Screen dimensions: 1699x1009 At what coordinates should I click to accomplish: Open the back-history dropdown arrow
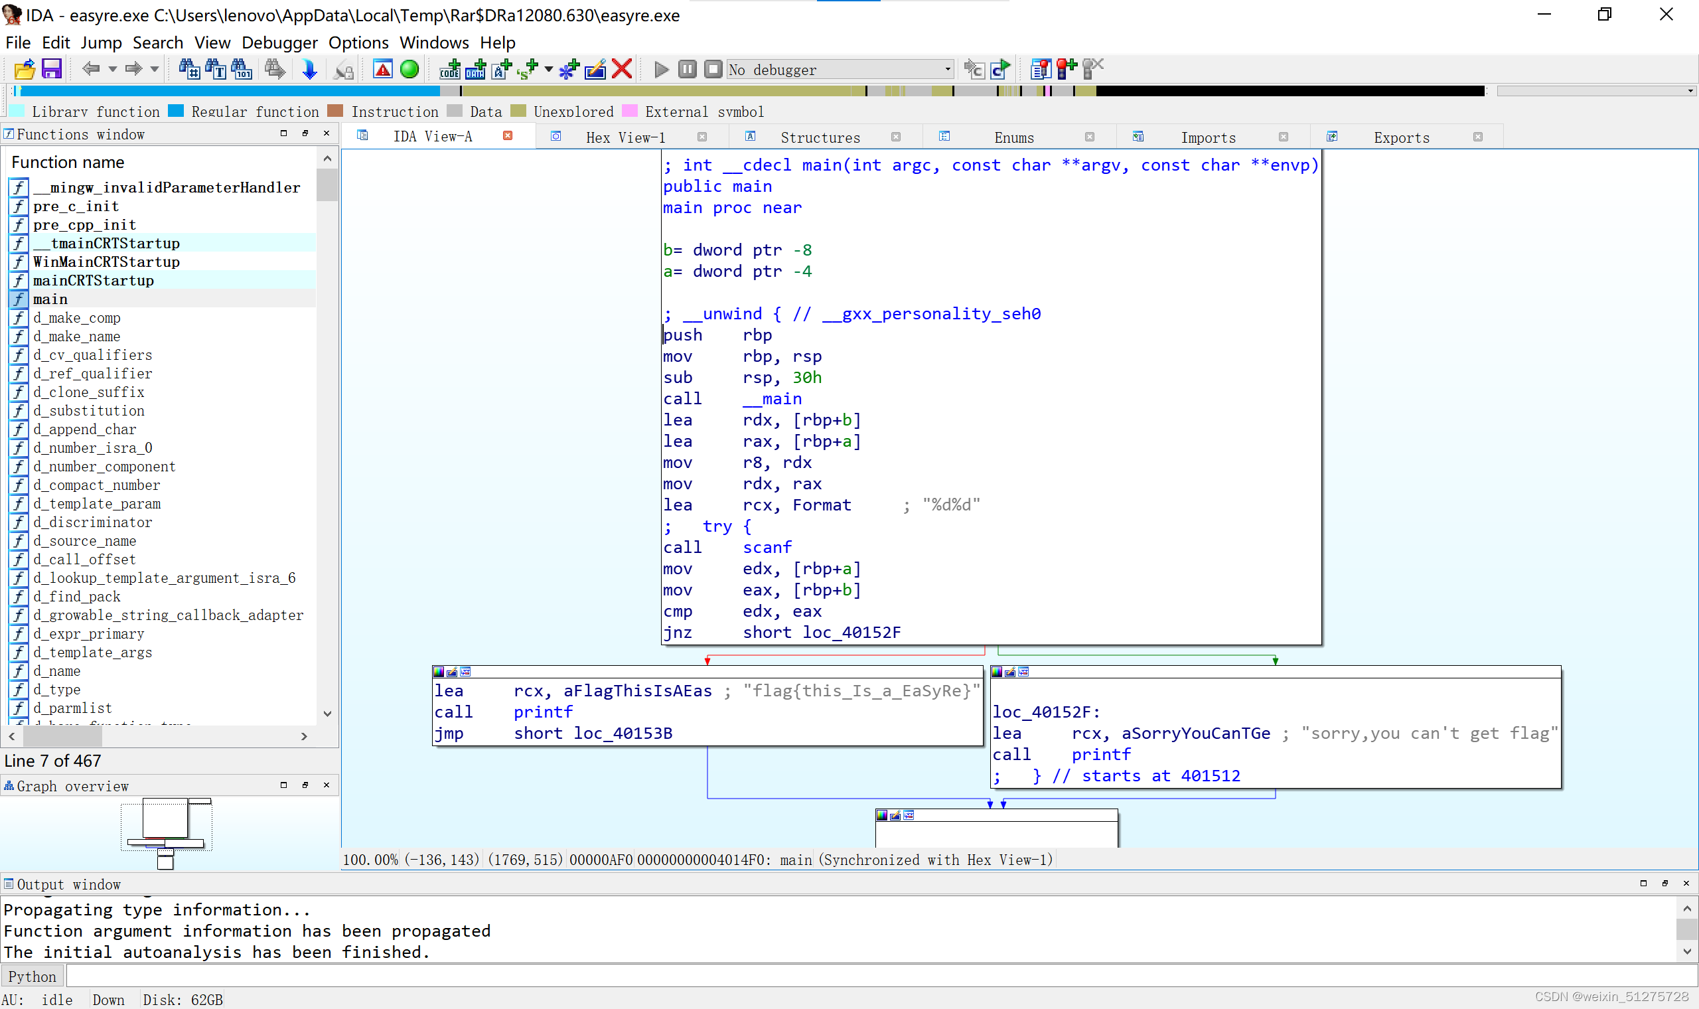tap(113, 68)
